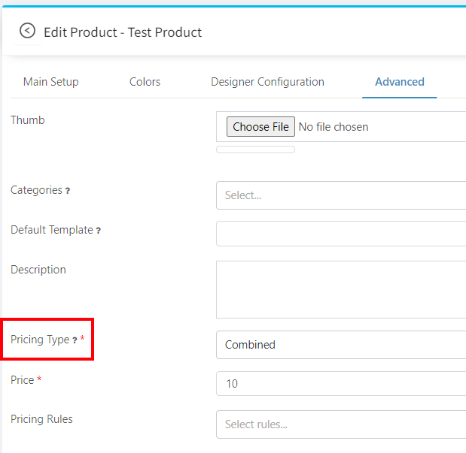Select the Advanced tab
Image resolution: width=466 pixels, height=453 pixels.
(399, 82)
